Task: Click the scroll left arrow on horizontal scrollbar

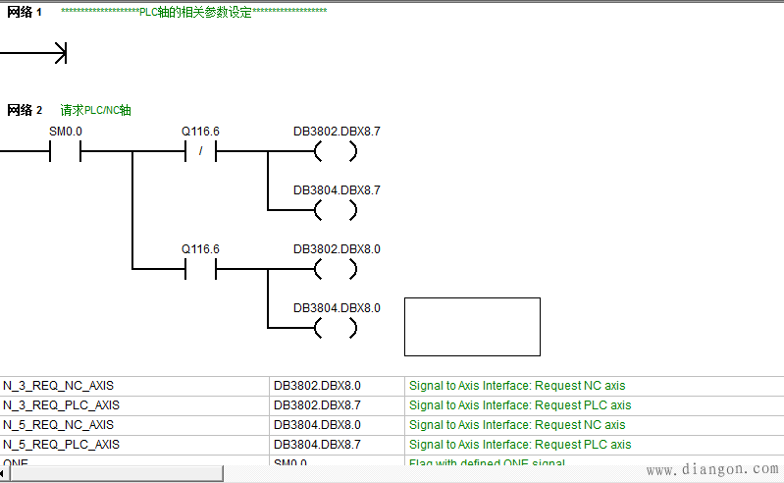Action: point(4,474)
